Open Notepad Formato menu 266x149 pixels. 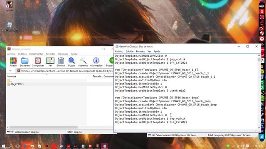(140, 51)
